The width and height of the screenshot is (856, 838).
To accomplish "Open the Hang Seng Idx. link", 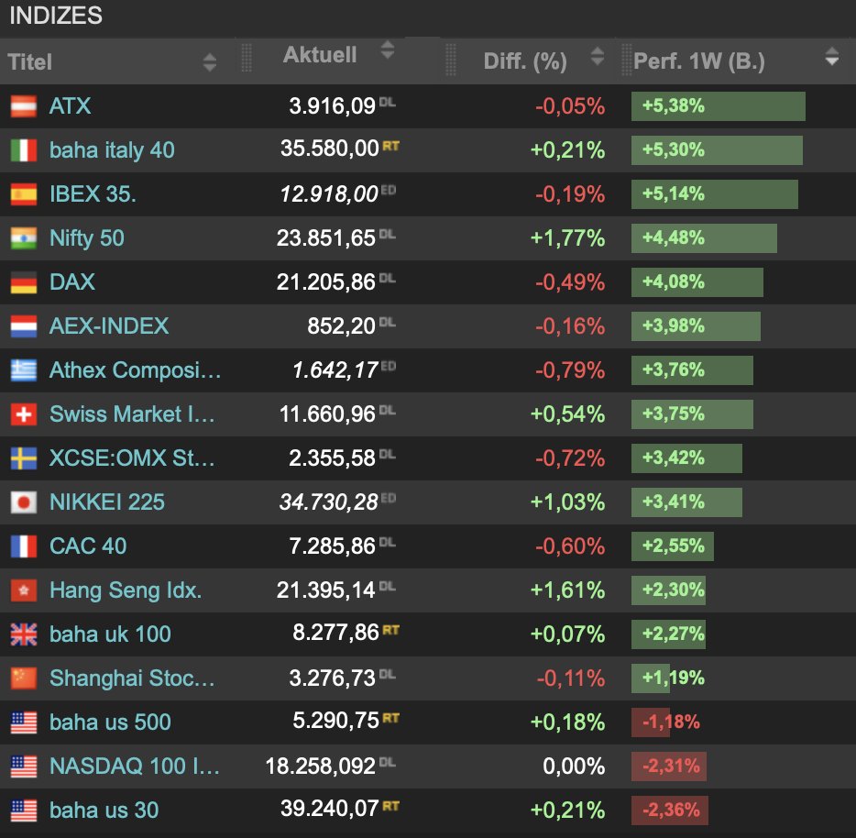I will tap(126, 590).
